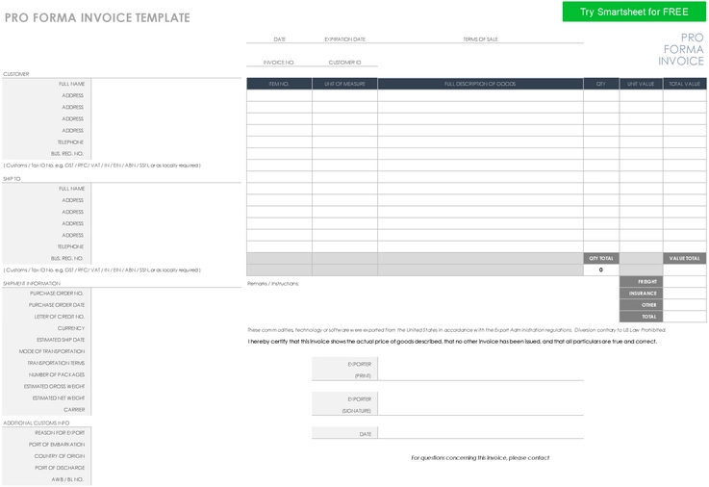709x487 pixels.
Task: Click the INVOICE NO. label
Action: pos(279,63)
